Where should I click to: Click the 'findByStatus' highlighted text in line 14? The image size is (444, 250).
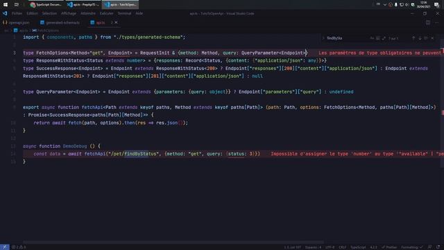(x=140, y=154)
